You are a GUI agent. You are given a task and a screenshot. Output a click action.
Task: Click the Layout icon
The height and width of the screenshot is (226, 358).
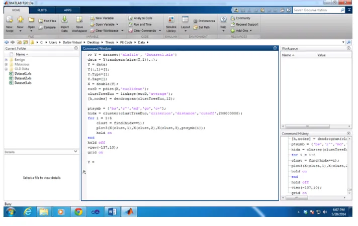click(x=185, y=20)
